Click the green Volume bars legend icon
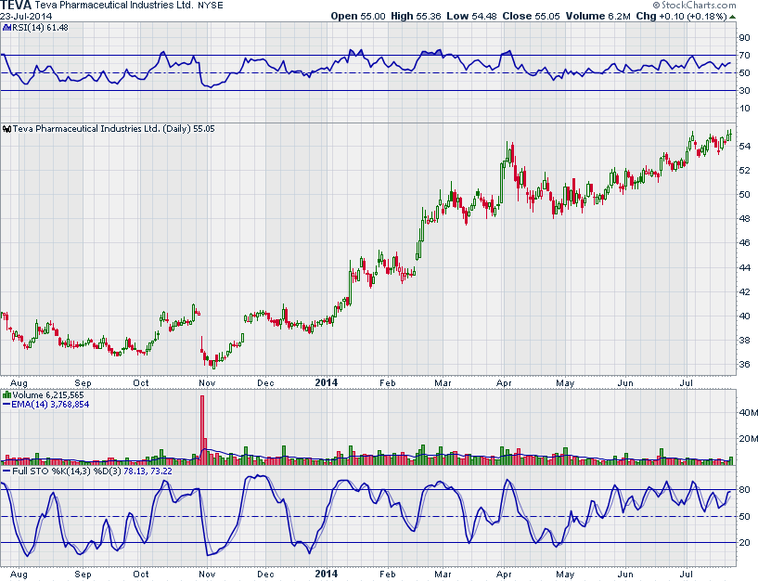The width and height of the screenshot is (758, 581). click(6, 394)
